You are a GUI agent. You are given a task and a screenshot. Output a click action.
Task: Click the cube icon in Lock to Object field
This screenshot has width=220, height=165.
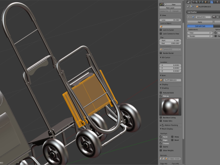(x=161, y=27)
